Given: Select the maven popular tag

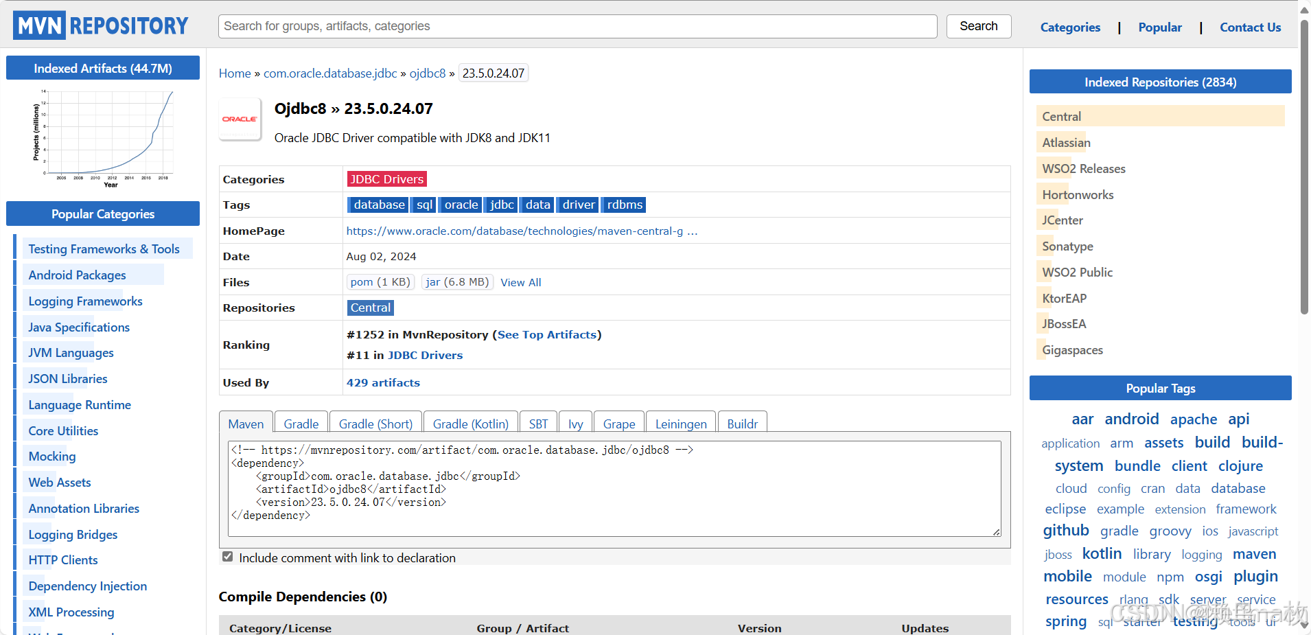Looking at the screenshot, I should pyautogui.click(x=1254, y=554).
